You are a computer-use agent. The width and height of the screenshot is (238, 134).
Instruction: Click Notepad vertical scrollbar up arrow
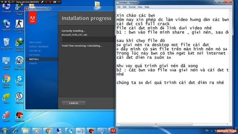(x=231, y=11)
